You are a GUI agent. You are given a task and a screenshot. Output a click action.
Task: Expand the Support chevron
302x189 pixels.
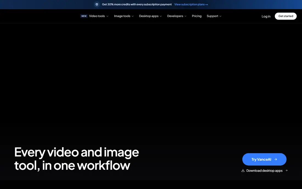click(x=220, y=16)
